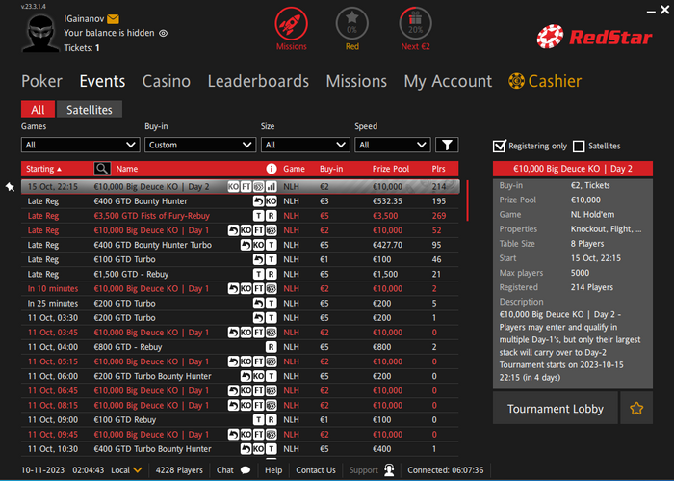Image resolution: width=674 pixels, height=481 pixels.
Task: Select the 11 Oct, 10:30 Turbo Bounty Hunter row
Action: pyautogui.click(x=240, y=449)
